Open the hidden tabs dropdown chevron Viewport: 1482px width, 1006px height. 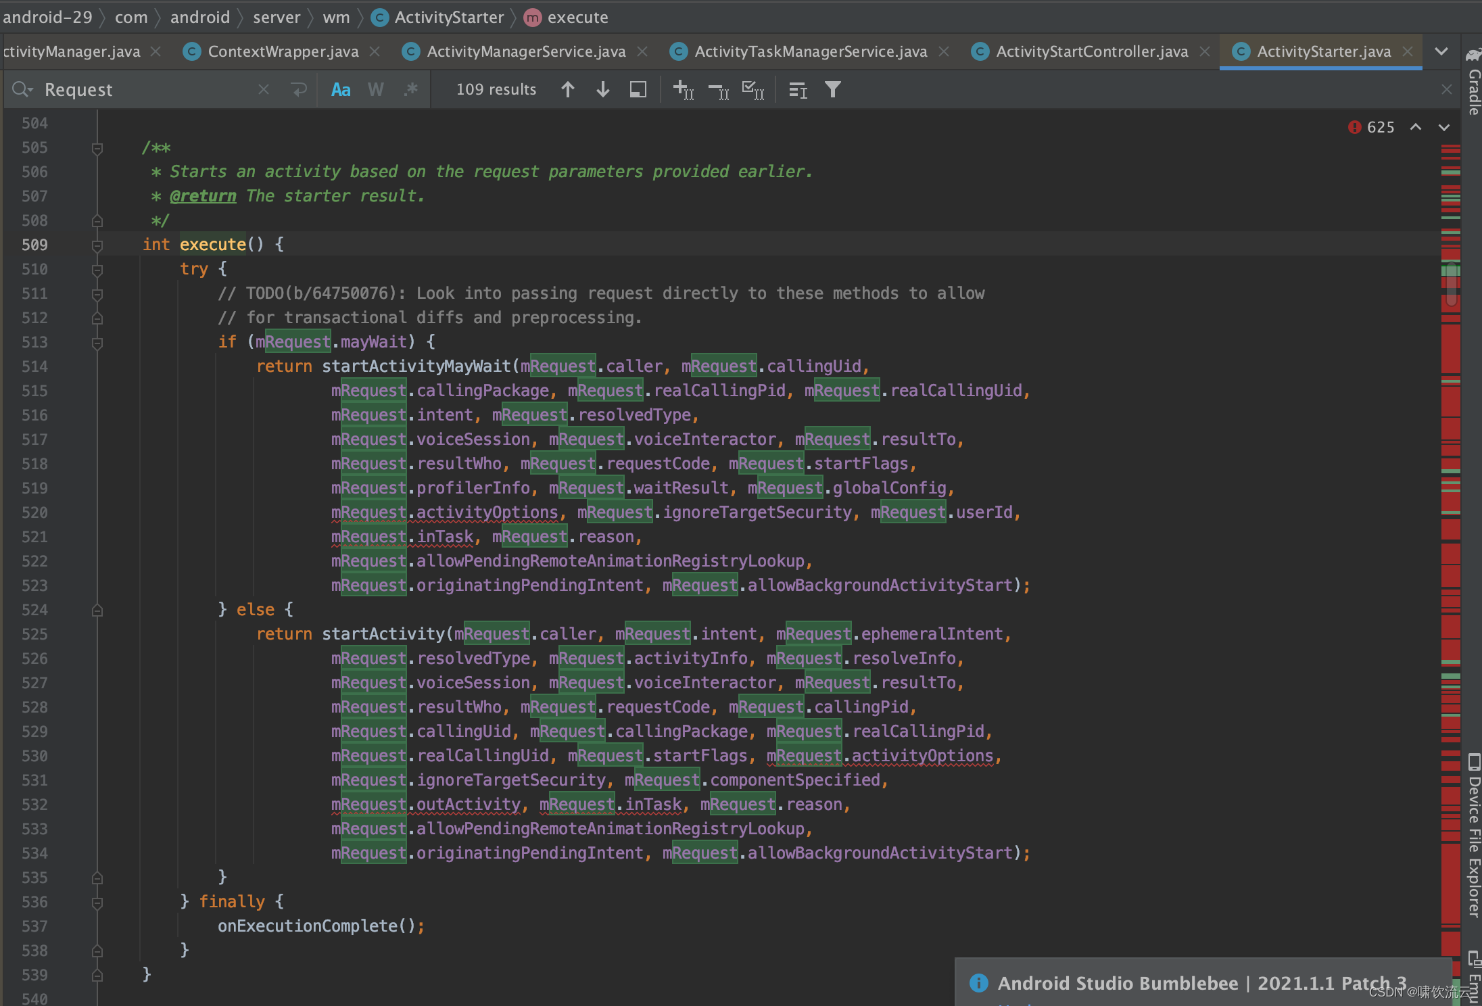coord(1441,51)
